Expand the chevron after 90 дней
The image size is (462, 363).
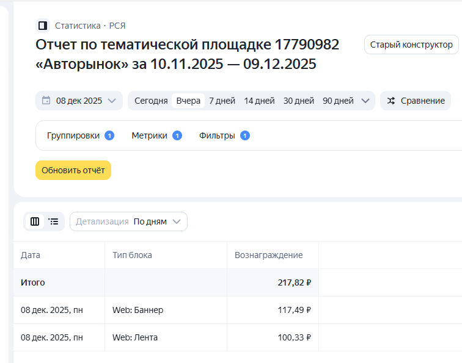tap(365, 101)
